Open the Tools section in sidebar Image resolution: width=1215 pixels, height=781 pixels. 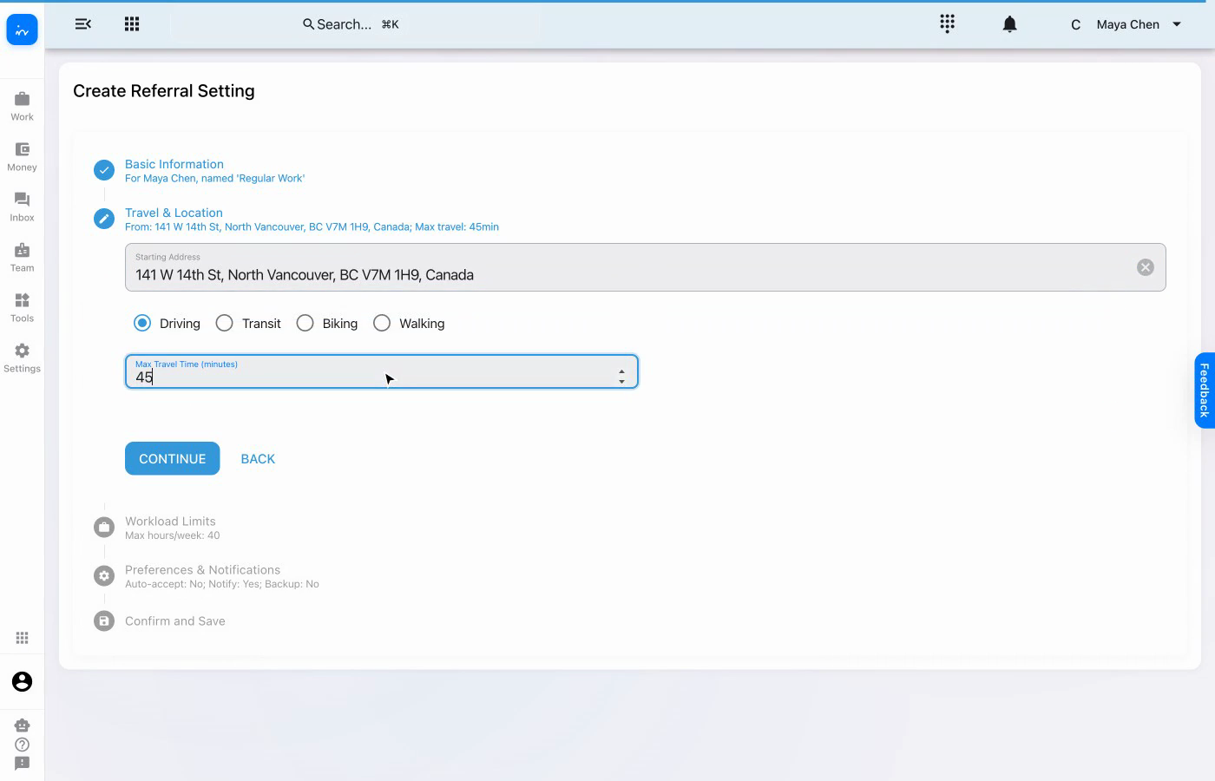(23, 308)
